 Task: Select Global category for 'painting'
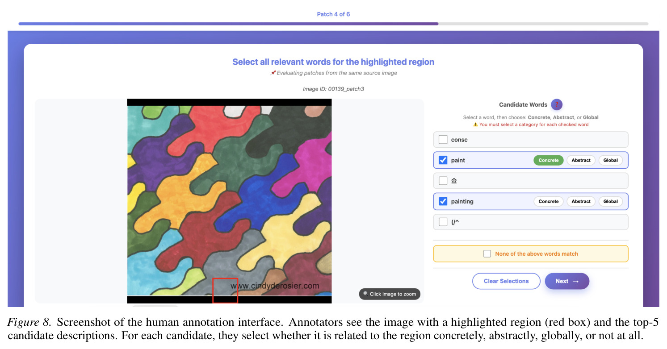click(x=610, y=201)
